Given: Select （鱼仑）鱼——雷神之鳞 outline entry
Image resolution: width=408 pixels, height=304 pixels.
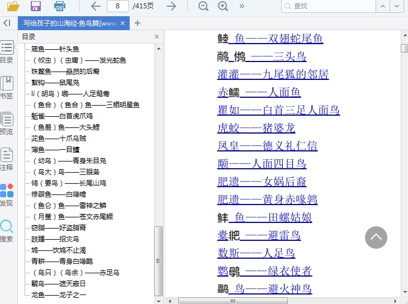Looking at the screenshot, I should [x=69, y=206].
